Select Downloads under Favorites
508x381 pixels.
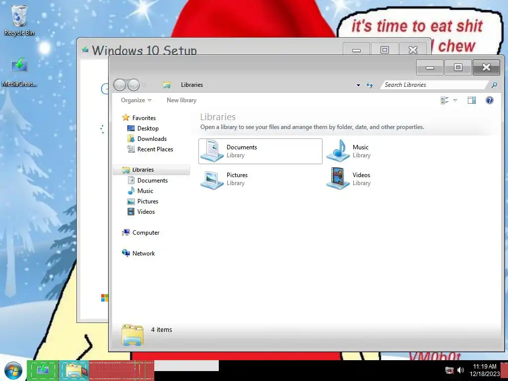(x=152, y=139)
